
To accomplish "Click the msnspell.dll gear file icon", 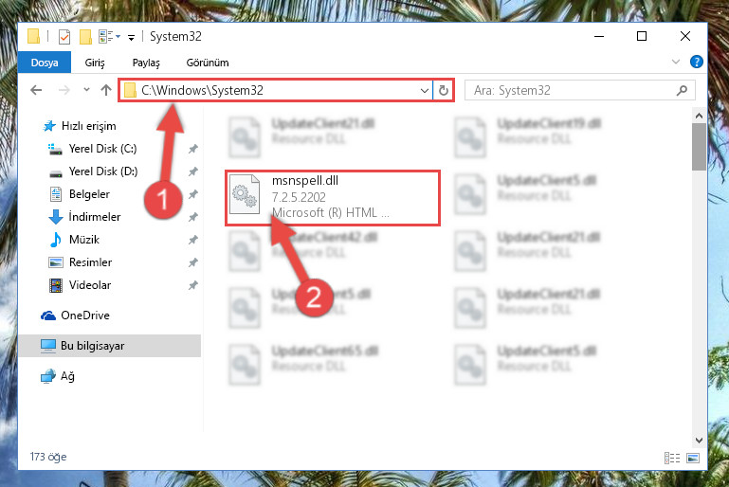I will pos(245,195).
